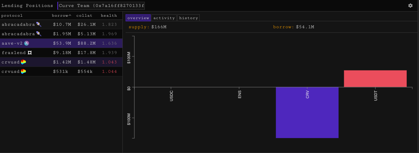The height and width of the screenshot is (153, 419).
Task: Select the aave-v2 protocol row
Action: [61, 43]
